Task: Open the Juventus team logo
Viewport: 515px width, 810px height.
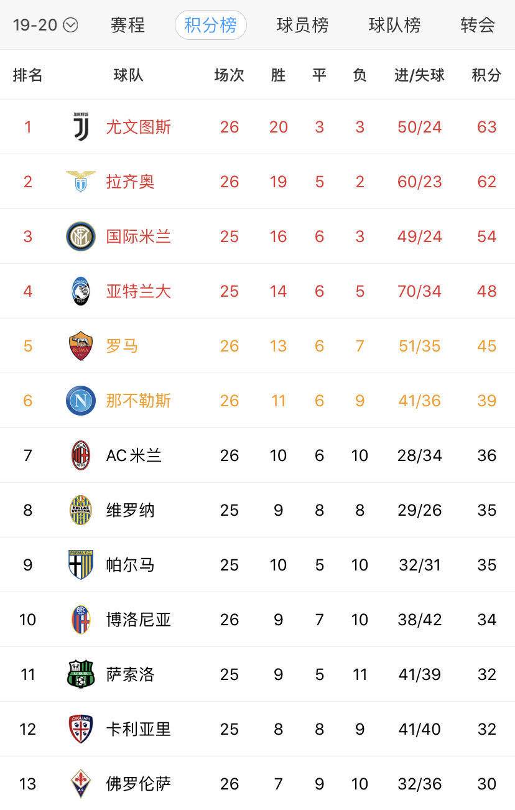Action: 81,127
